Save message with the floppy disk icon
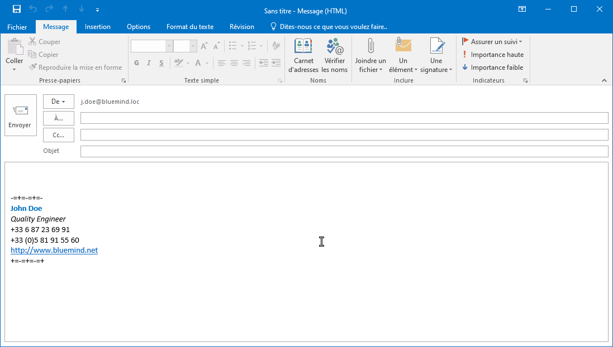This screenshot has width=613, height=347. tap(17, 9)
